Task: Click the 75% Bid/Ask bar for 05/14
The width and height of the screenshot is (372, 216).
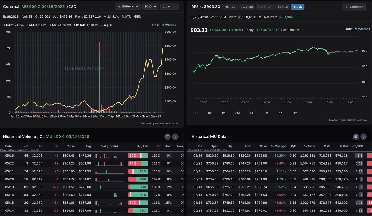Action: tap(138, 211)
